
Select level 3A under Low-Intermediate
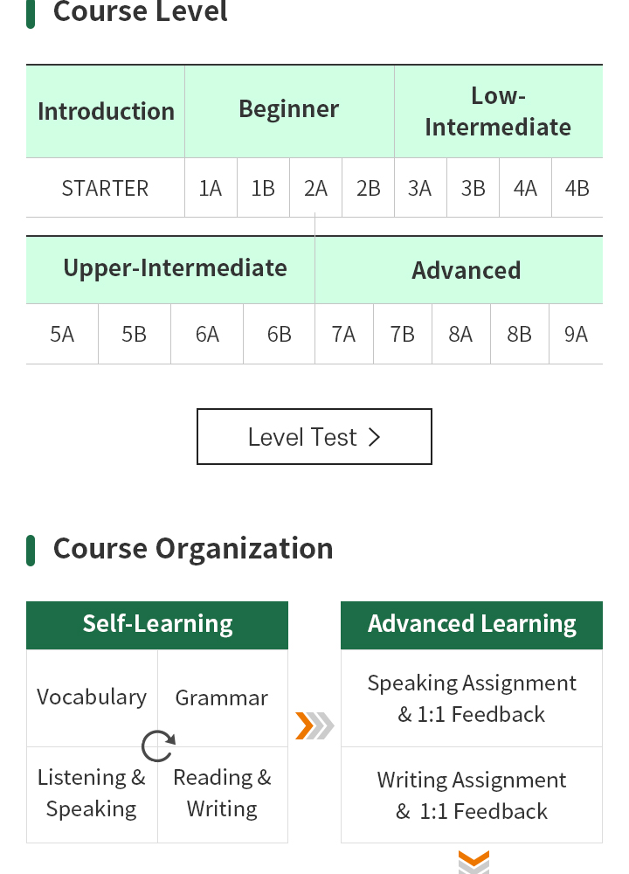(420, 188)
